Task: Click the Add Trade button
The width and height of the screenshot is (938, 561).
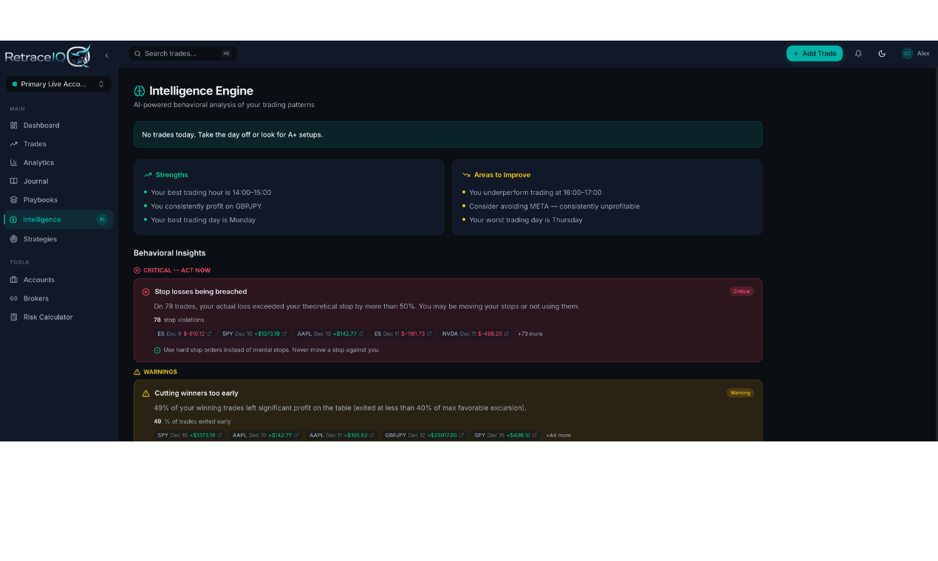Action: click(x=814, y=53)
